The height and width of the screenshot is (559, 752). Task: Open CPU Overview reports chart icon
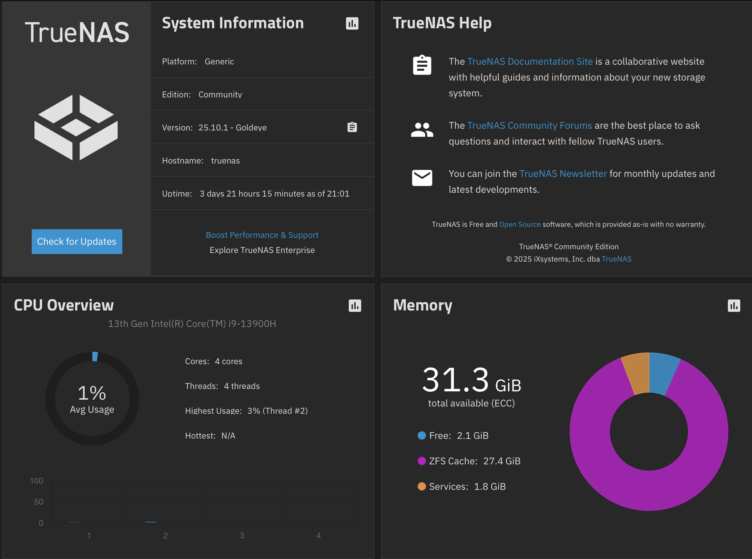click(x=355, y=306)
